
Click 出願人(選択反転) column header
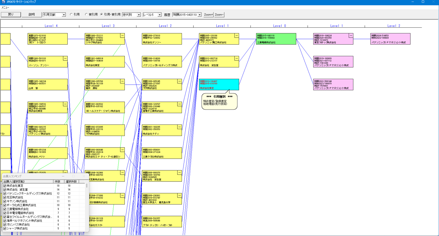28,182
